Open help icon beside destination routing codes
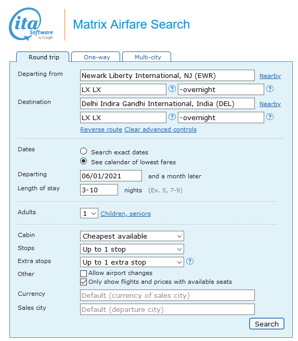The image size is (298, 341). click(x=172, y=117)
